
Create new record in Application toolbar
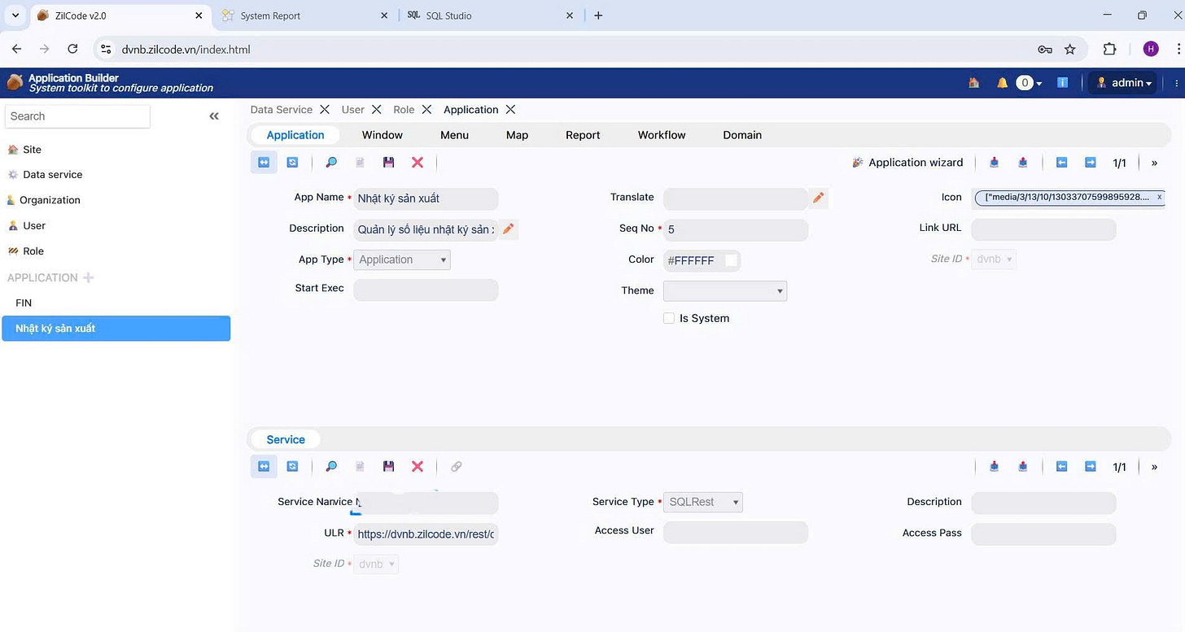pos(360,163)
